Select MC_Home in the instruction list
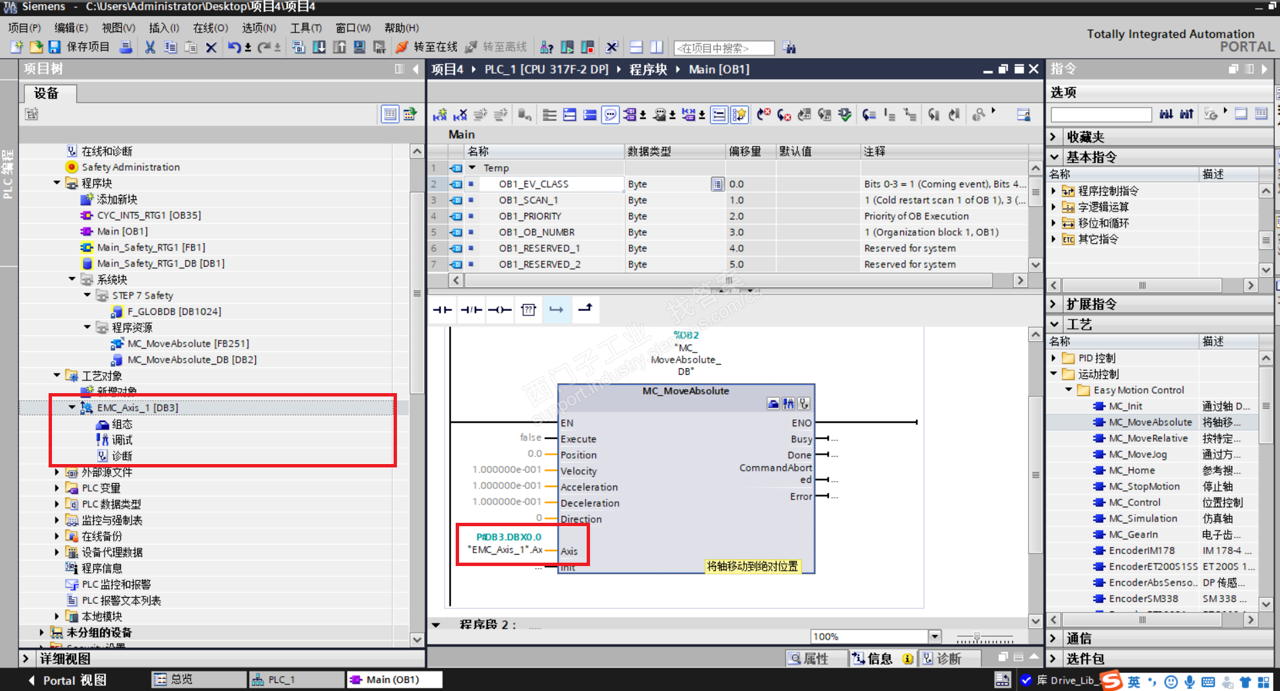This screenshot has height=691, width=1280. tap(1131, 471)
